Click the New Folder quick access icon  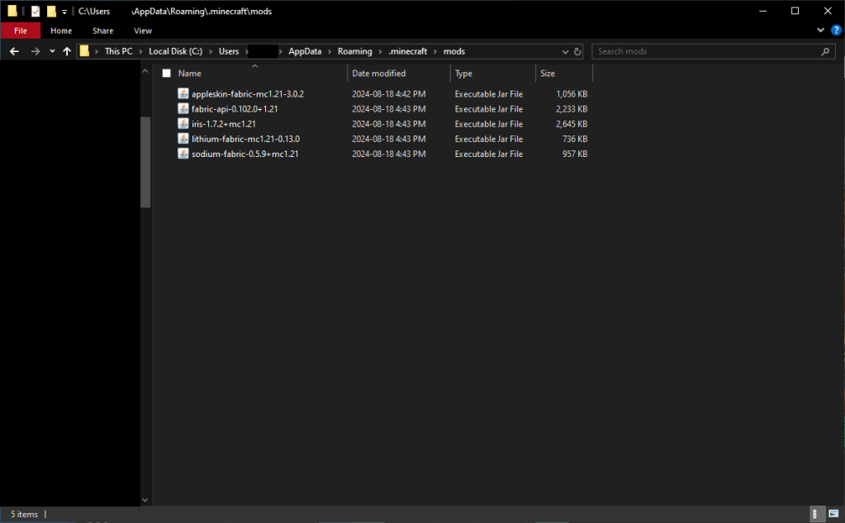tap(51, 12)
